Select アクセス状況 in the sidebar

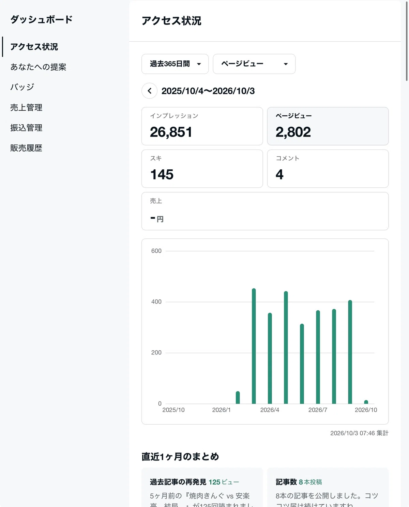(x=34, y=47)
